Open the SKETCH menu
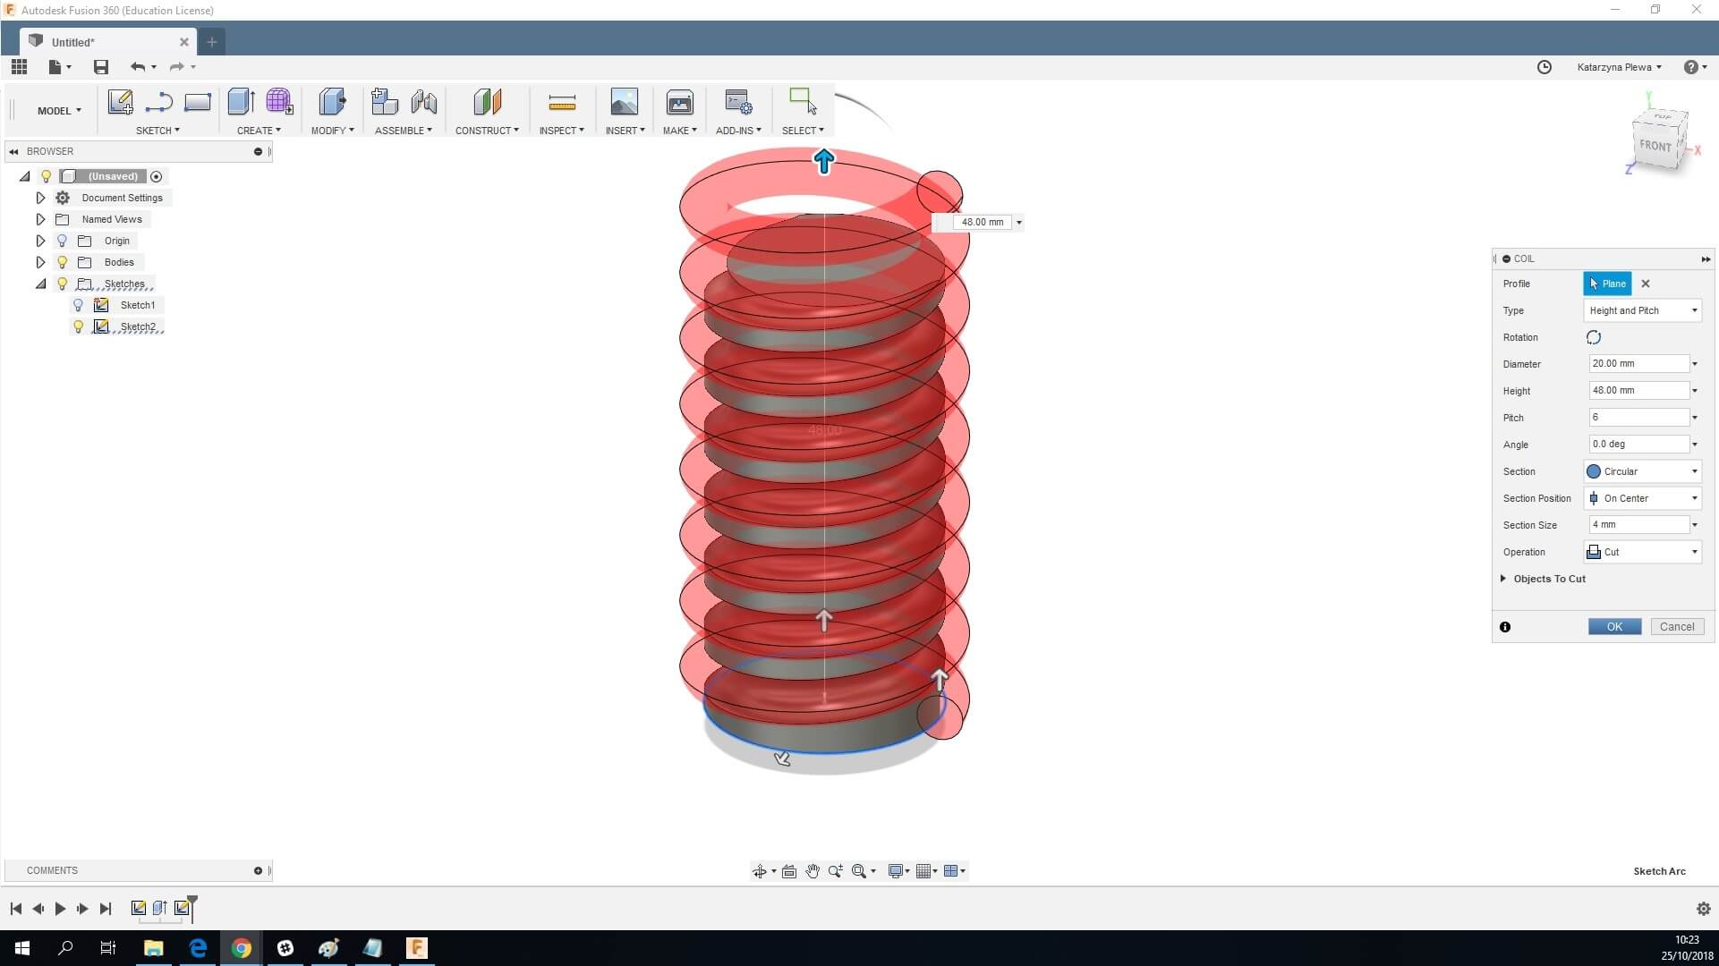This screenshot has width=1719, height=966. (157, 131)
